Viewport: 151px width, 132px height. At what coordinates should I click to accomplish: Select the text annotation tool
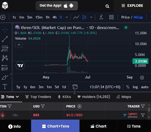(x=5, y=87)
